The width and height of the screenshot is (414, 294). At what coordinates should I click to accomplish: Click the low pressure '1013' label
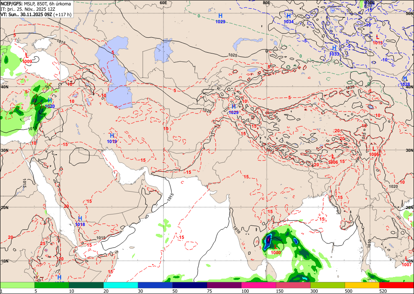[x=378, y=43]
